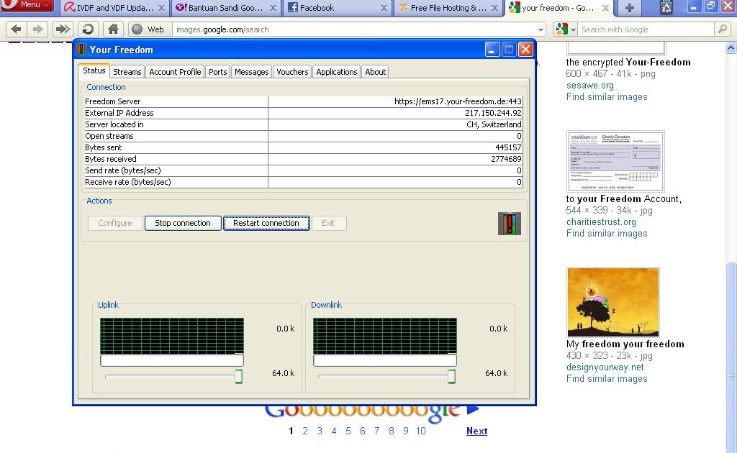
Task: Go back using browser Back arrow
Action: [16, 29]
